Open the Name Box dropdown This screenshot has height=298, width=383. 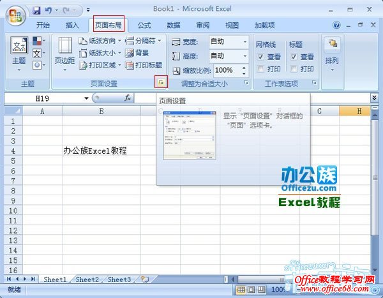pos(86,98)
